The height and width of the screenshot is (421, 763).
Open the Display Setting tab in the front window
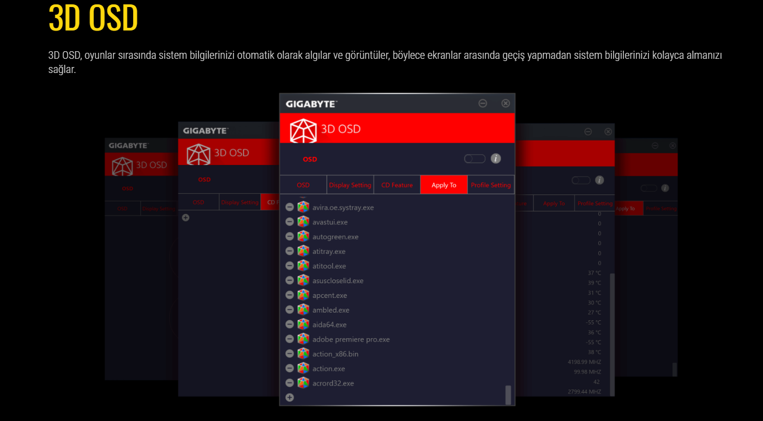pyautogui.click(x=350, y=185)
